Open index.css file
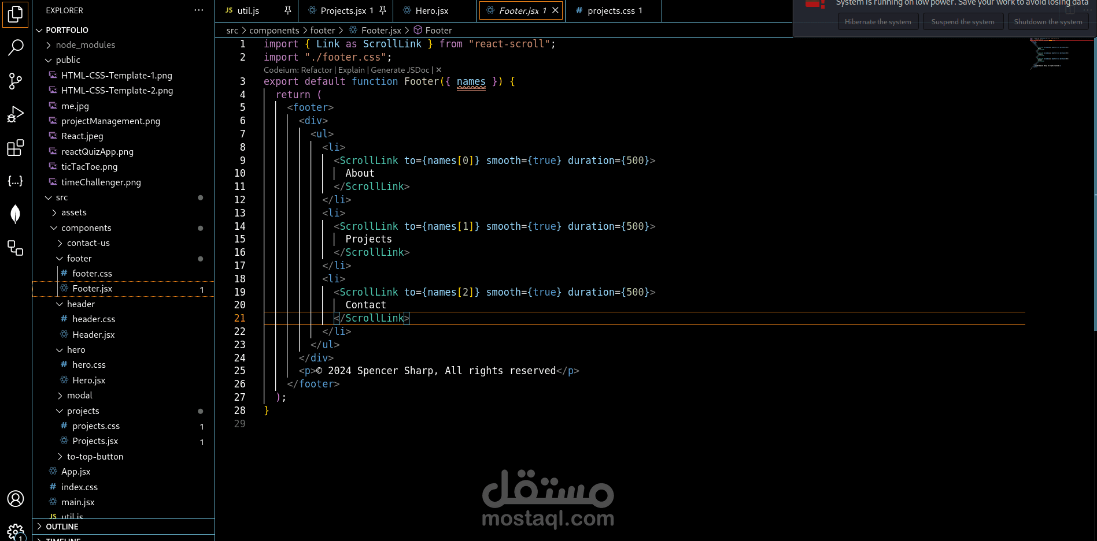 [123, 487]
